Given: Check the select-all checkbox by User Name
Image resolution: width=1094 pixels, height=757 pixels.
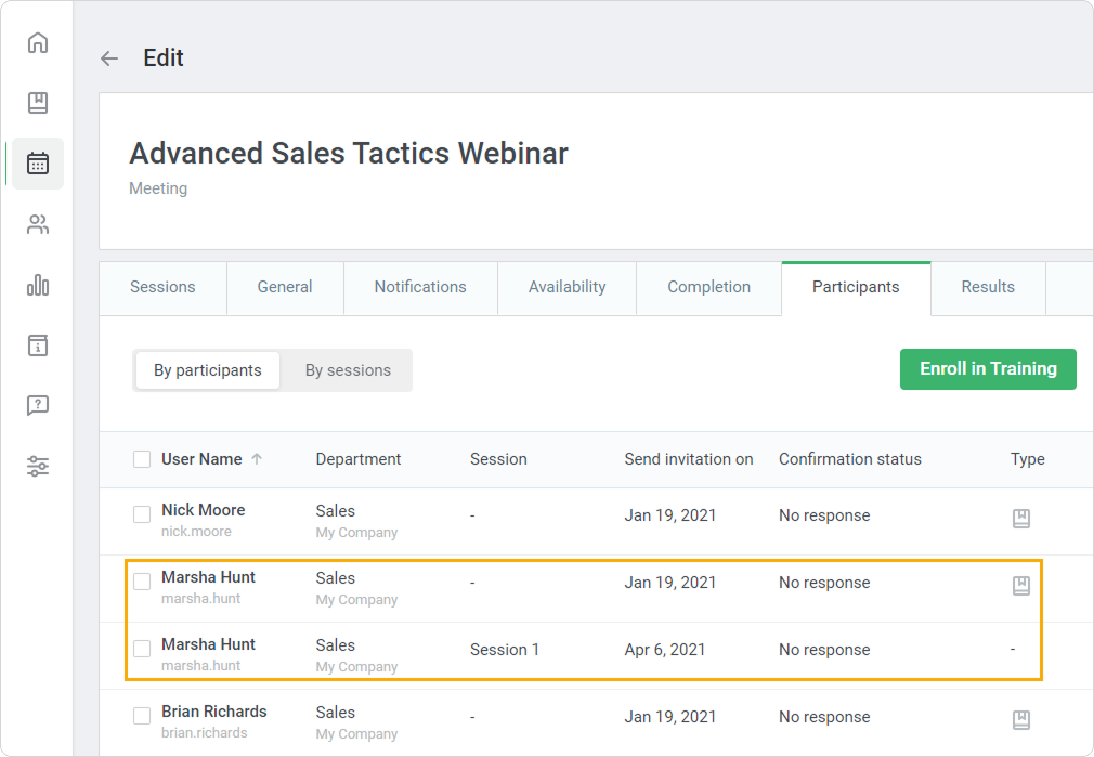Looking at the screenshot, I should [x=142, y=459].
